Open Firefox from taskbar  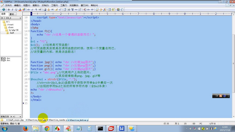(26, 129)
